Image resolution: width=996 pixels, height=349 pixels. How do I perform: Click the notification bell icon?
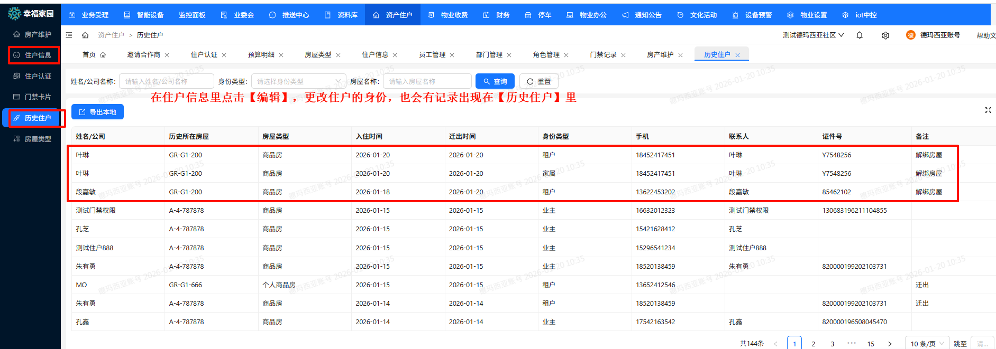click(x=860, y=35)
